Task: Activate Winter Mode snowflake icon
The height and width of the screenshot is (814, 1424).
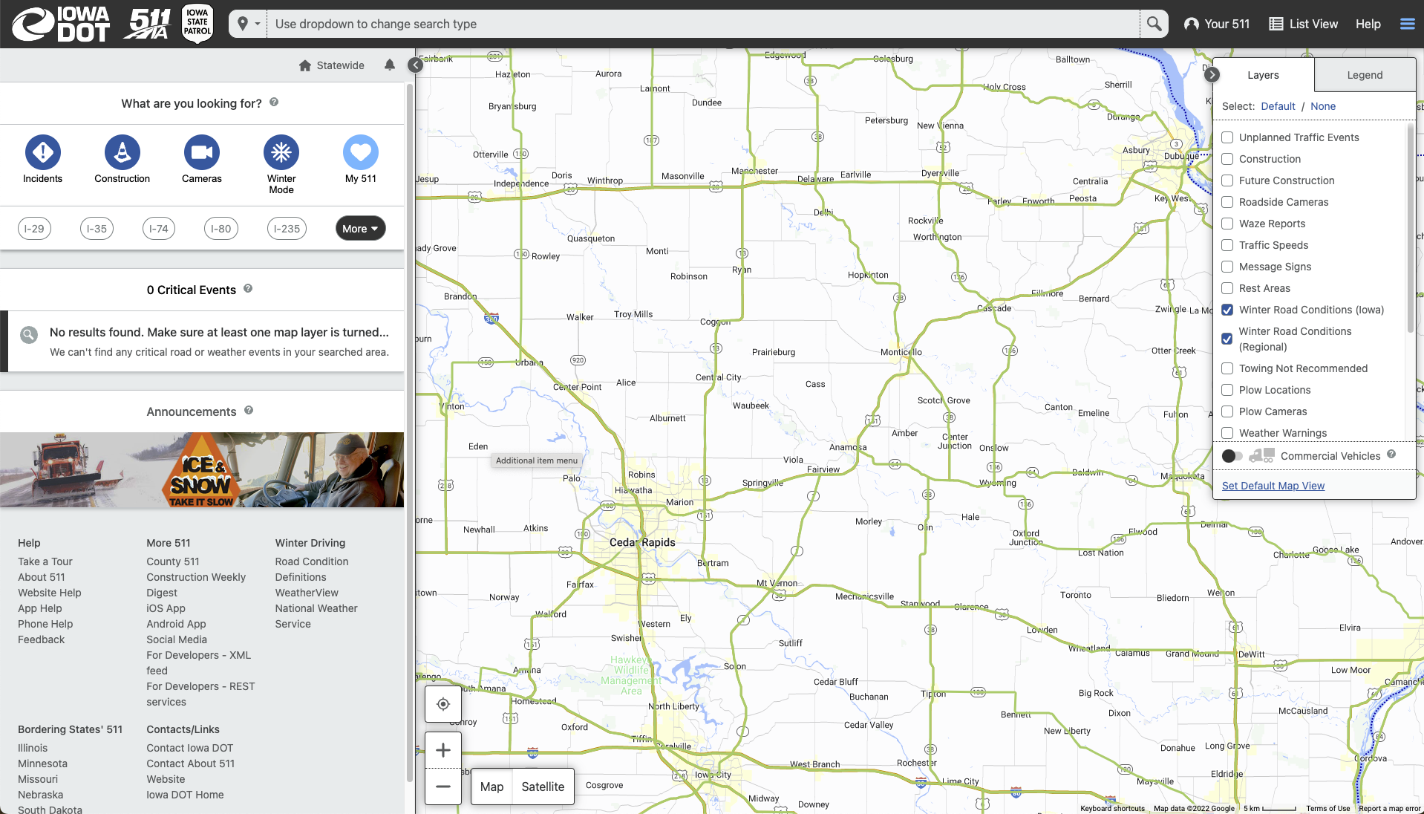Action: [281, 152]
